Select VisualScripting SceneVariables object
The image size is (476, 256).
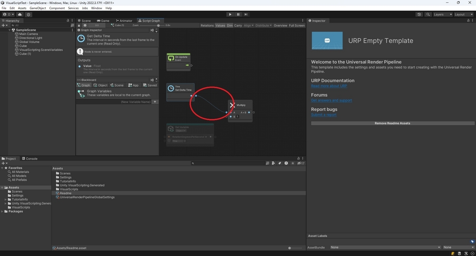pyautogui.click(x=41, y=50)
